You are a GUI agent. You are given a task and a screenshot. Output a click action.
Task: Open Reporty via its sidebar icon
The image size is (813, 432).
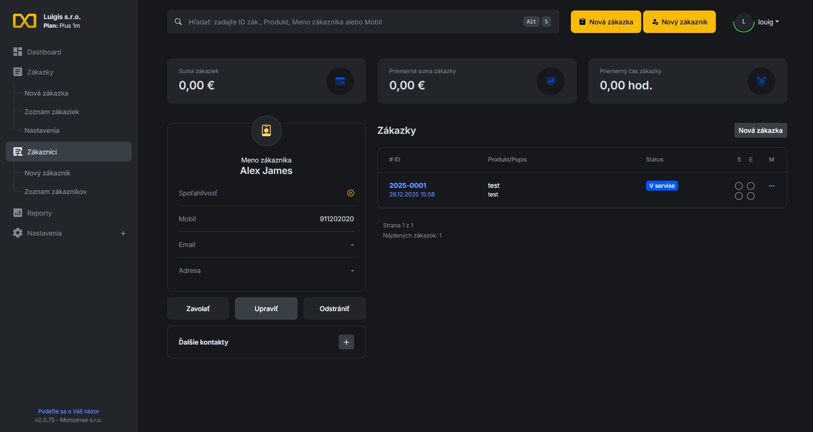(x=18, y=213)
